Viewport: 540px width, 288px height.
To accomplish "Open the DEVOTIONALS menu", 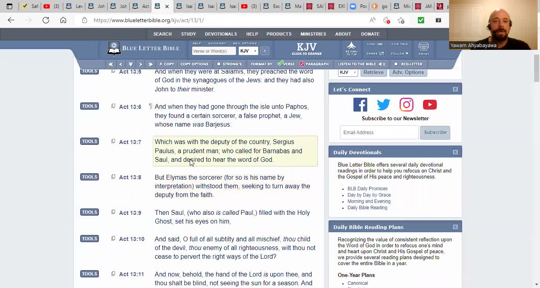I will pos(221,34).
